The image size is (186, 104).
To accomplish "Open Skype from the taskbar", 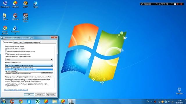I will (29, 101).
